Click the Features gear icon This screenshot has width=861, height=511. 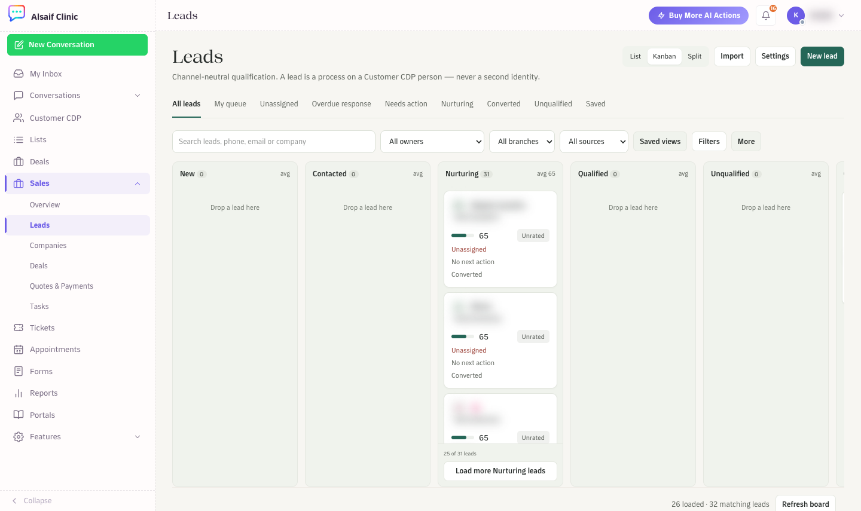[x=19, y=437]
